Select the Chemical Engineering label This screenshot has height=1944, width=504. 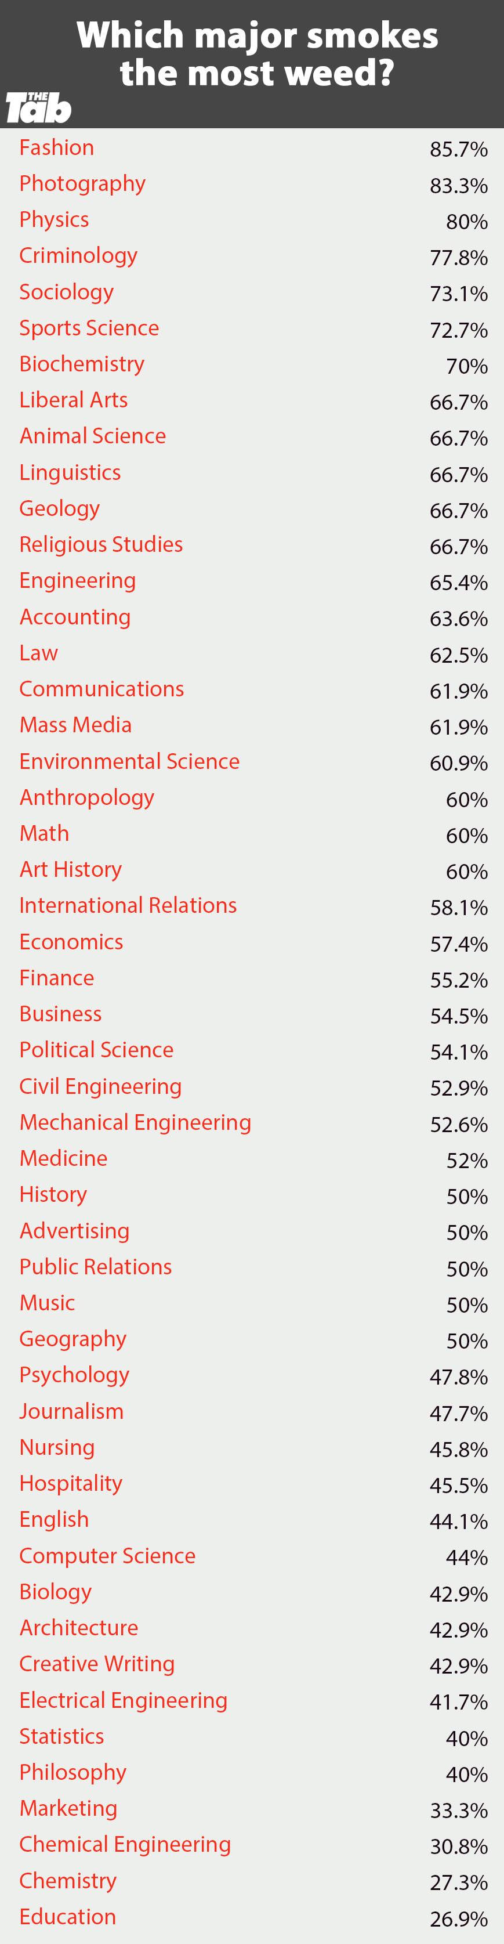click(125, 1844)
